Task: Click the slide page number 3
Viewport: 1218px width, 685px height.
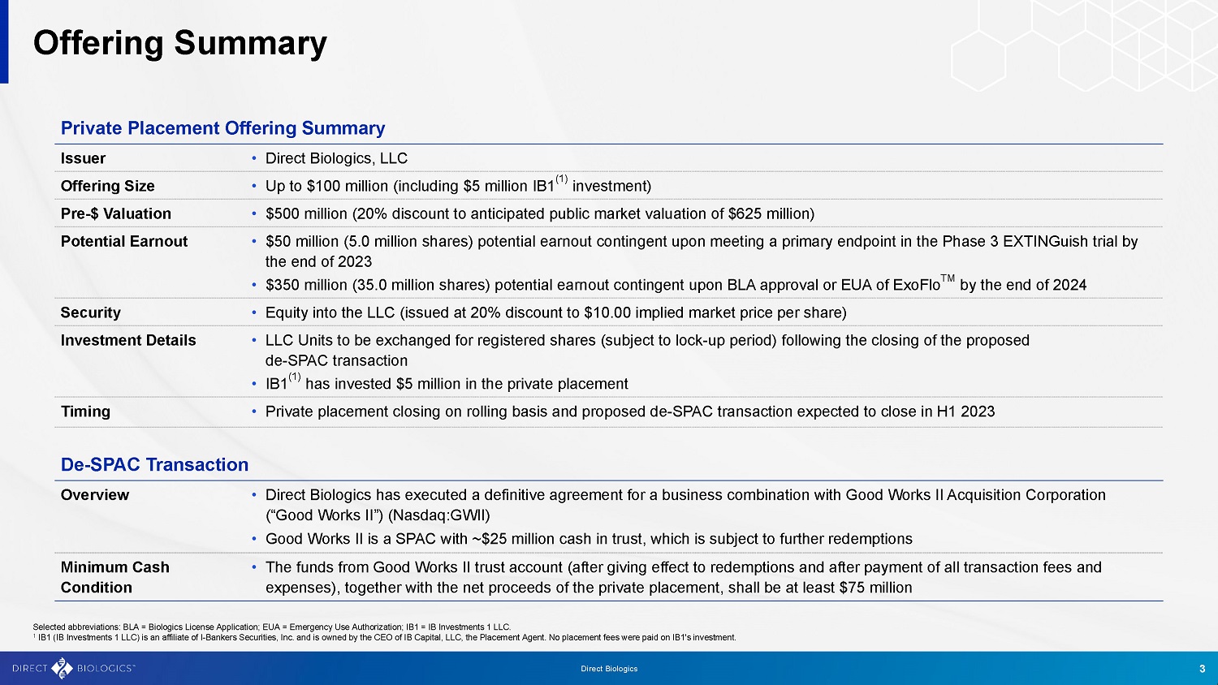Action: (1202, 669)
